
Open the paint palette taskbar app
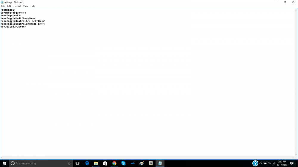pos(142,163)
